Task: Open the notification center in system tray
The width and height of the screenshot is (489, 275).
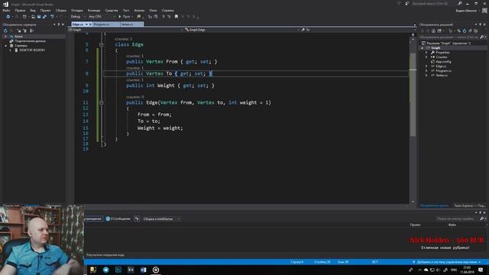Action: 481,270
